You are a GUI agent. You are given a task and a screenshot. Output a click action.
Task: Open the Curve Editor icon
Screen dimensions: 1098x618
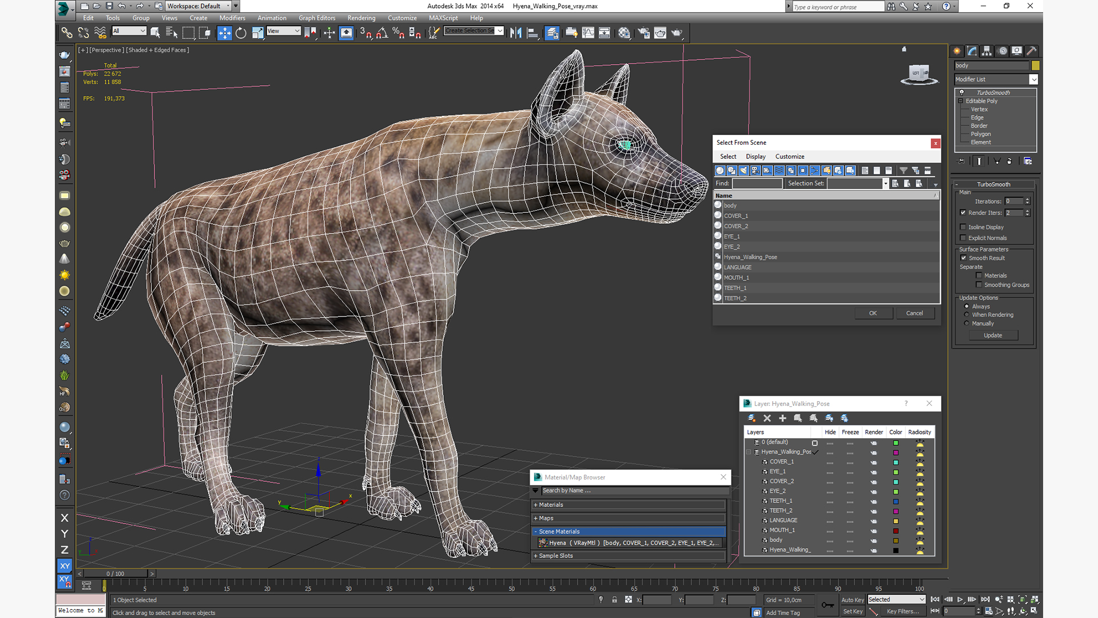click(x=588, y=33)
